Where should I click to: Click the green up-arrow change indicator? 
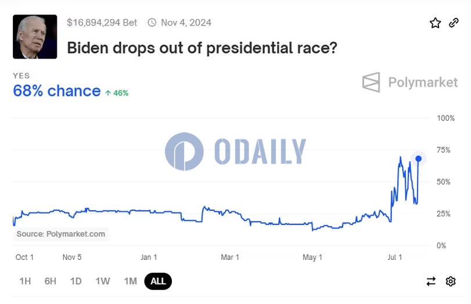click(108, 92)
